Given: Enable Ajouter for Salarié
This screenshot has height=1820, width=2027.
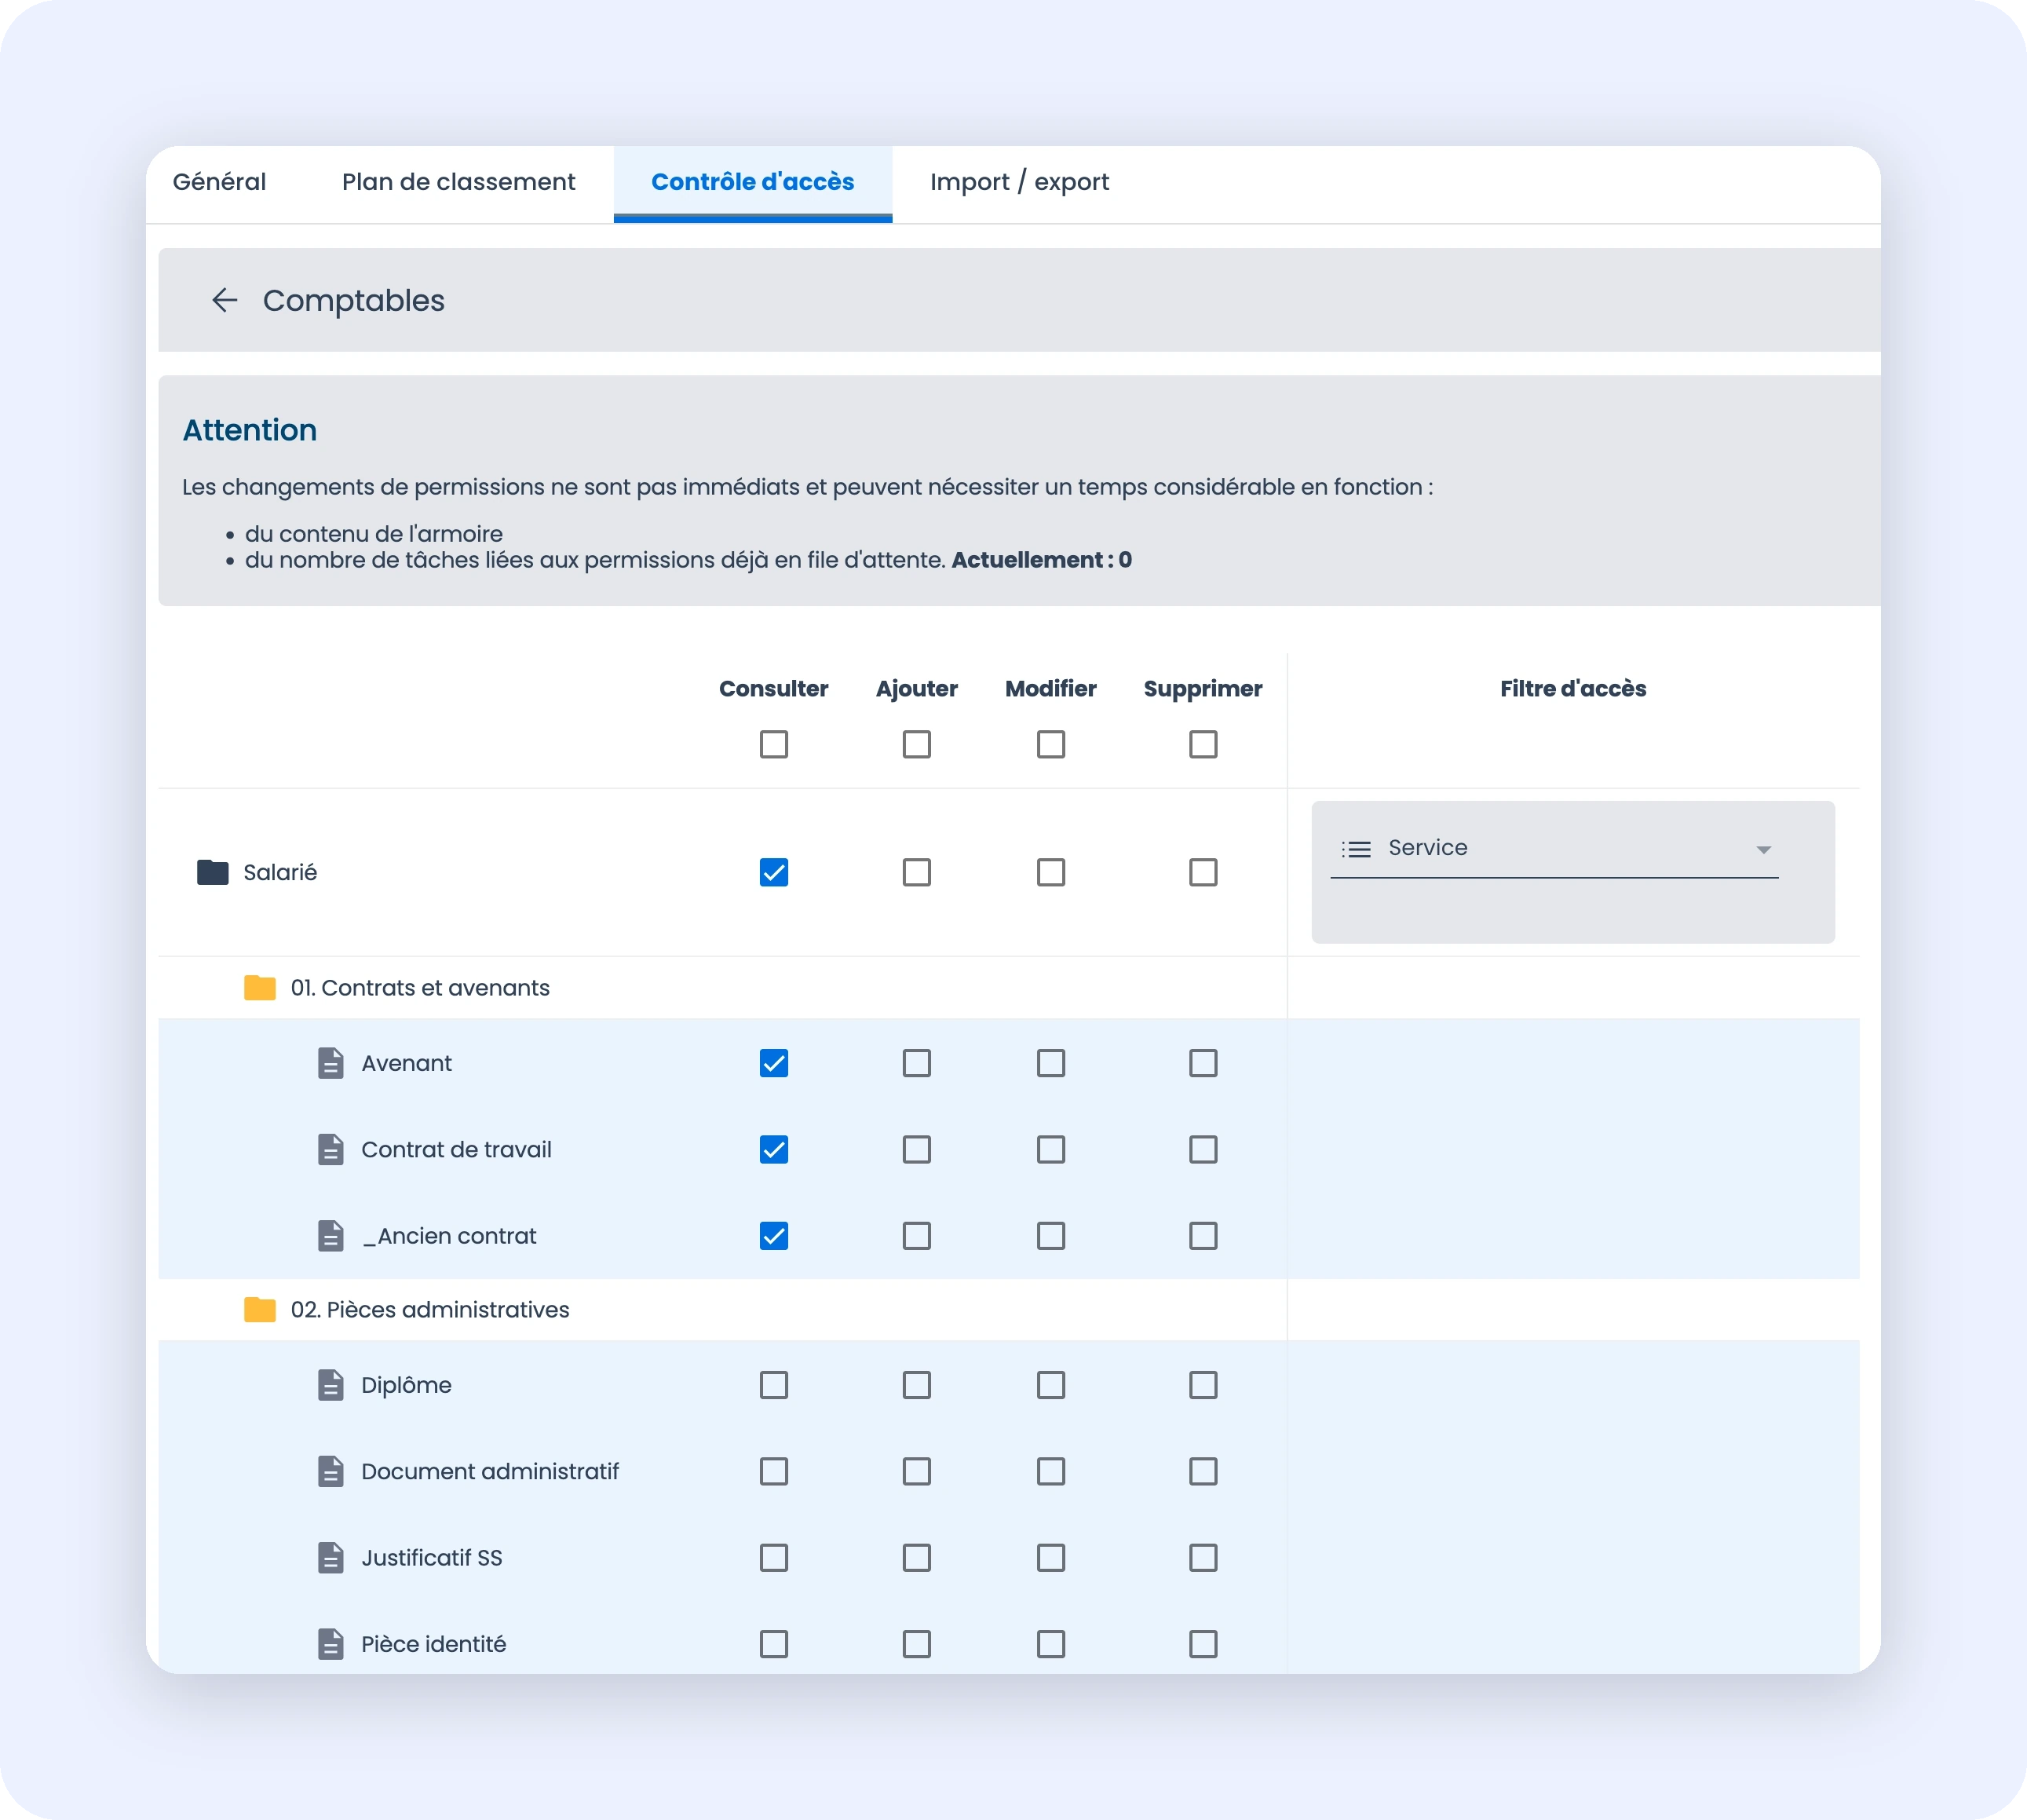Looking at the screenshot, I should tap(917, 873).
